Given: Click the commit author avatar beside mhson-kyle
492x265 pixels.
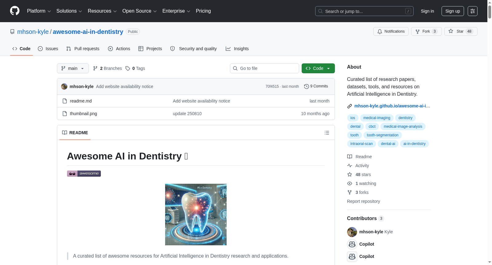Looking at the screenshot, I should click(x=64, y=86).
